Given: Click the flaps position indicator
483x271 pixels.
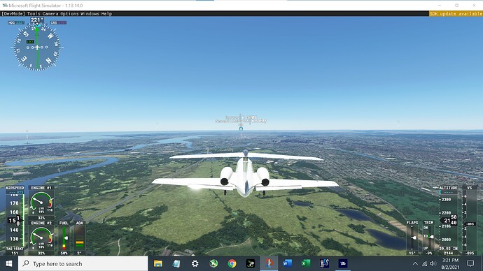Looking at the screenshot, I should [412, 237].
